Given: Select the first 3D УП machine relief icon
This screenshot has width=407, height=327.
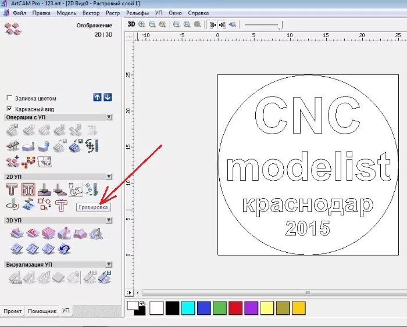Looking at the screenshot, I should 17,233.
